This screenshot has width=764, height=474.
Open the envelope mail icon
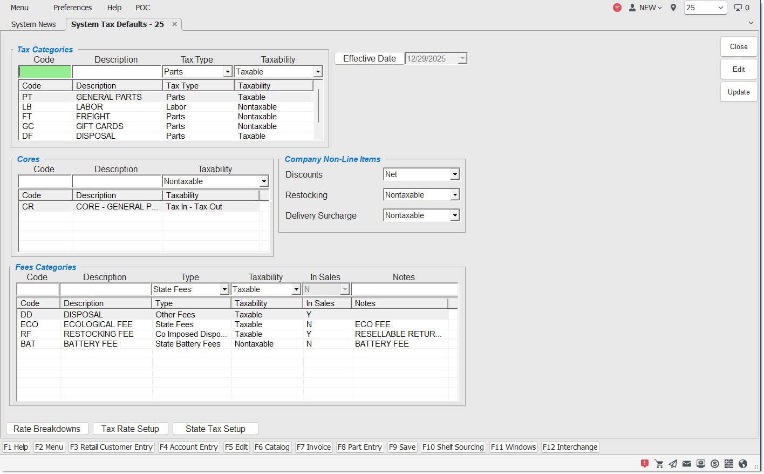[687, 464]
